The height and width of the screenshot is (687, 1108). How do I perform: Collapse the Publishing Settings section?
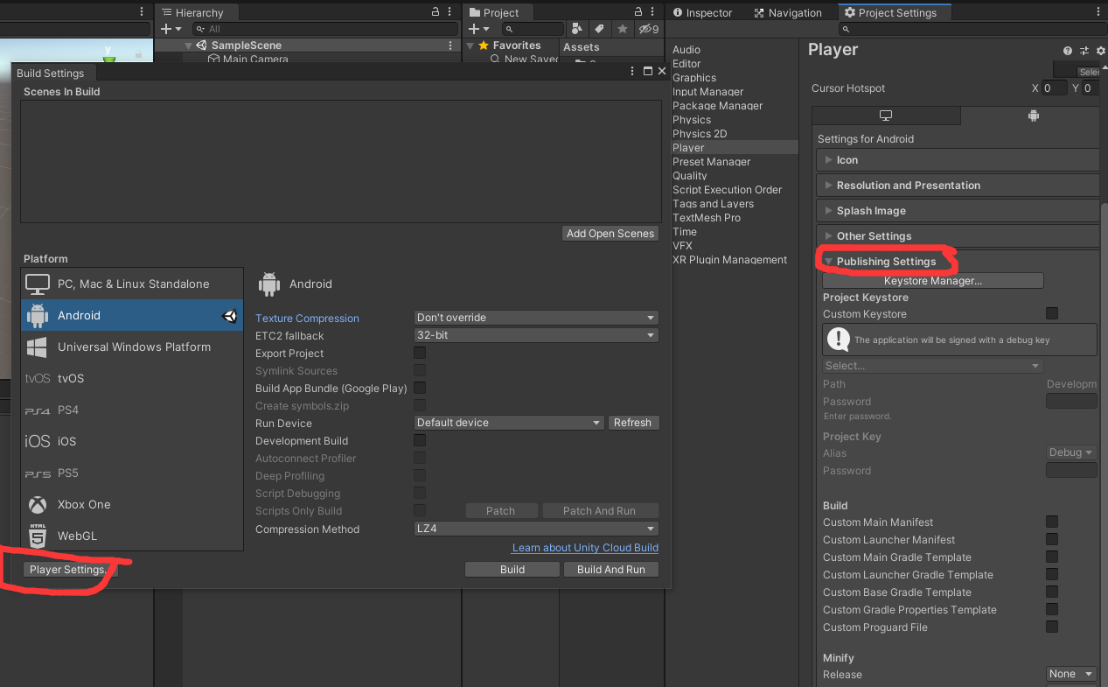958,262
